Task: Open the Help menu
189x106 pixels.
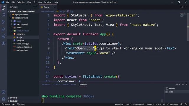Action: click(56, 2)
